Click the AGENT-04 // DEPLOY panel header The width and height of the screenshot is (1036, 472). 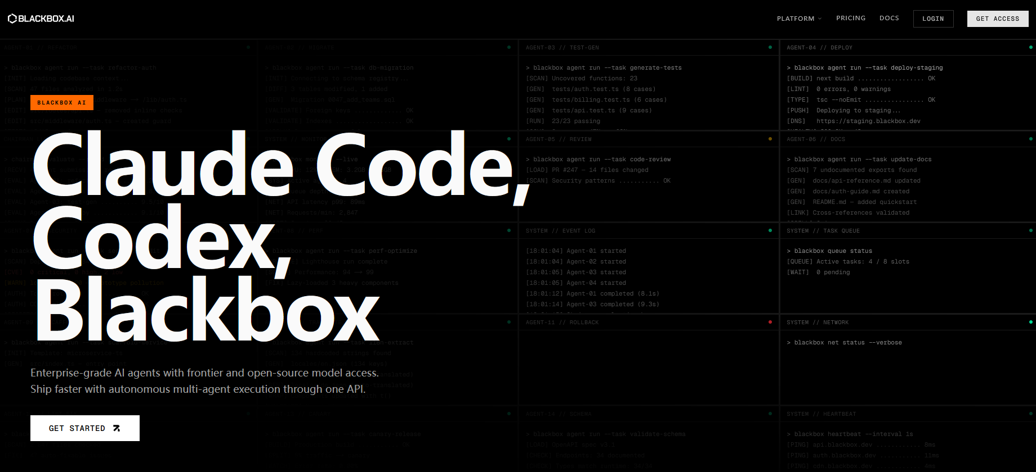coord(819,48)
